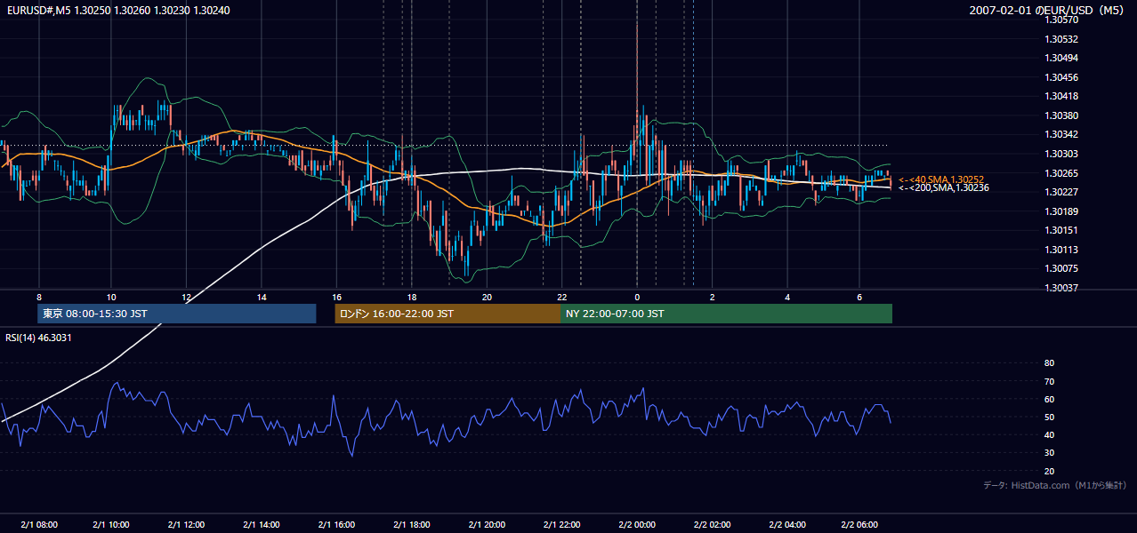
Task: Click price axis value 1.30494
Action: pos(1061,59)
